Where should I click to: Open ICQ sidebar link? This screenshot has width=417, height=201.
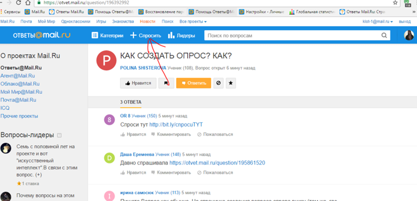click(5, 108)
